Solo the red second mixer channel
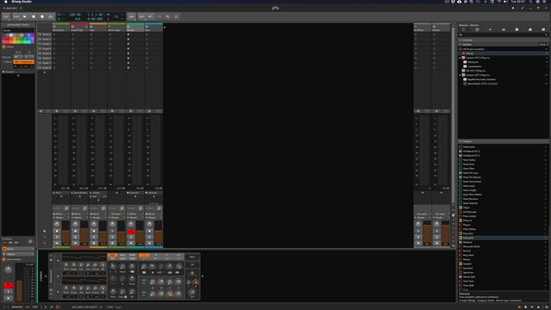 [75, 238]
